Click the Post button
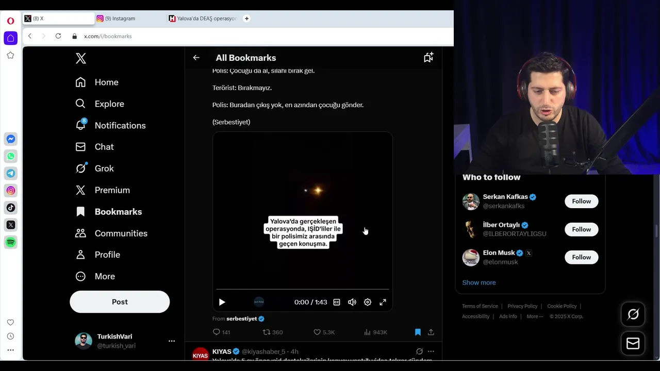Screen dimensions: 660x371 click(x=120, y=302)
